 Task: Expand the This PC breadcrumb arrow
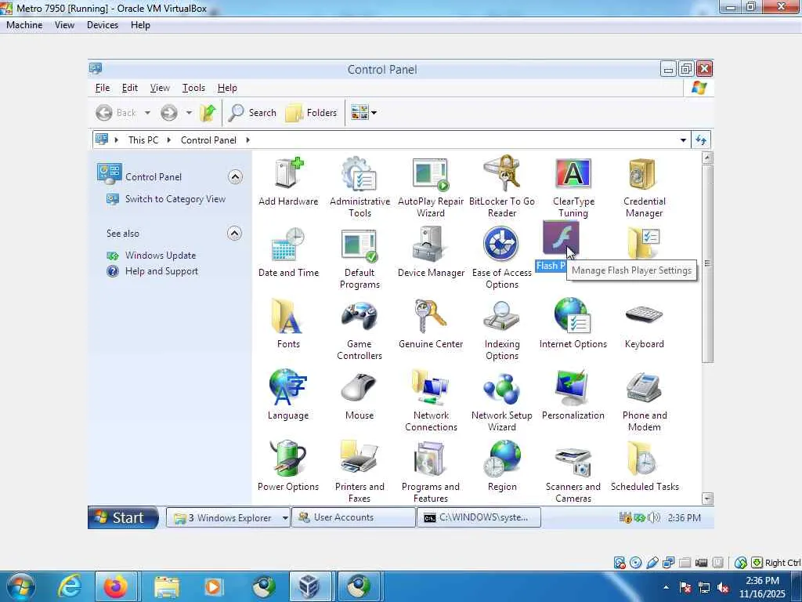click(169, 140)
